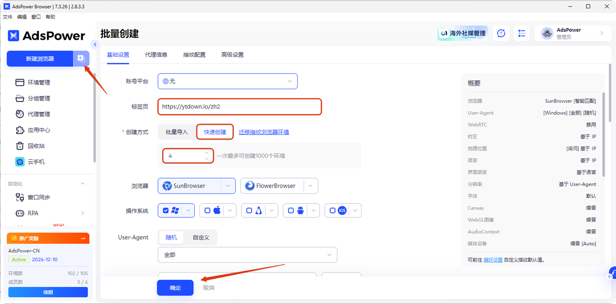Open the 文件 menu
The height and width of the screenshot is (304, 616).
point(8,17)
